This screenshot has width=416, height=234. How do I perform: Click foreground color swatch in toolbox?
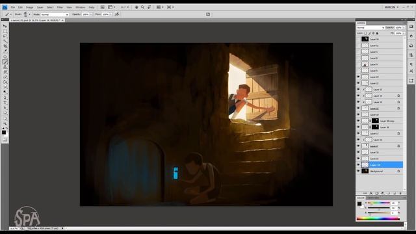[x=4, y=132]
